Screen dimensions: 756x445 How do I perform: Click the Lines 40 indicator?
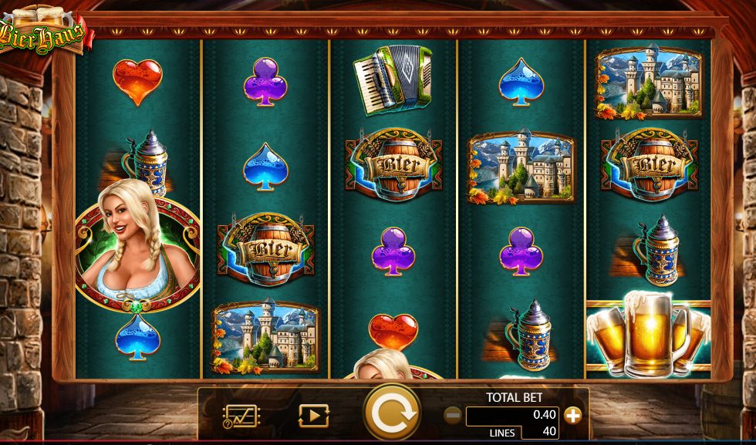pyautogui.click(x=524, y=433)
